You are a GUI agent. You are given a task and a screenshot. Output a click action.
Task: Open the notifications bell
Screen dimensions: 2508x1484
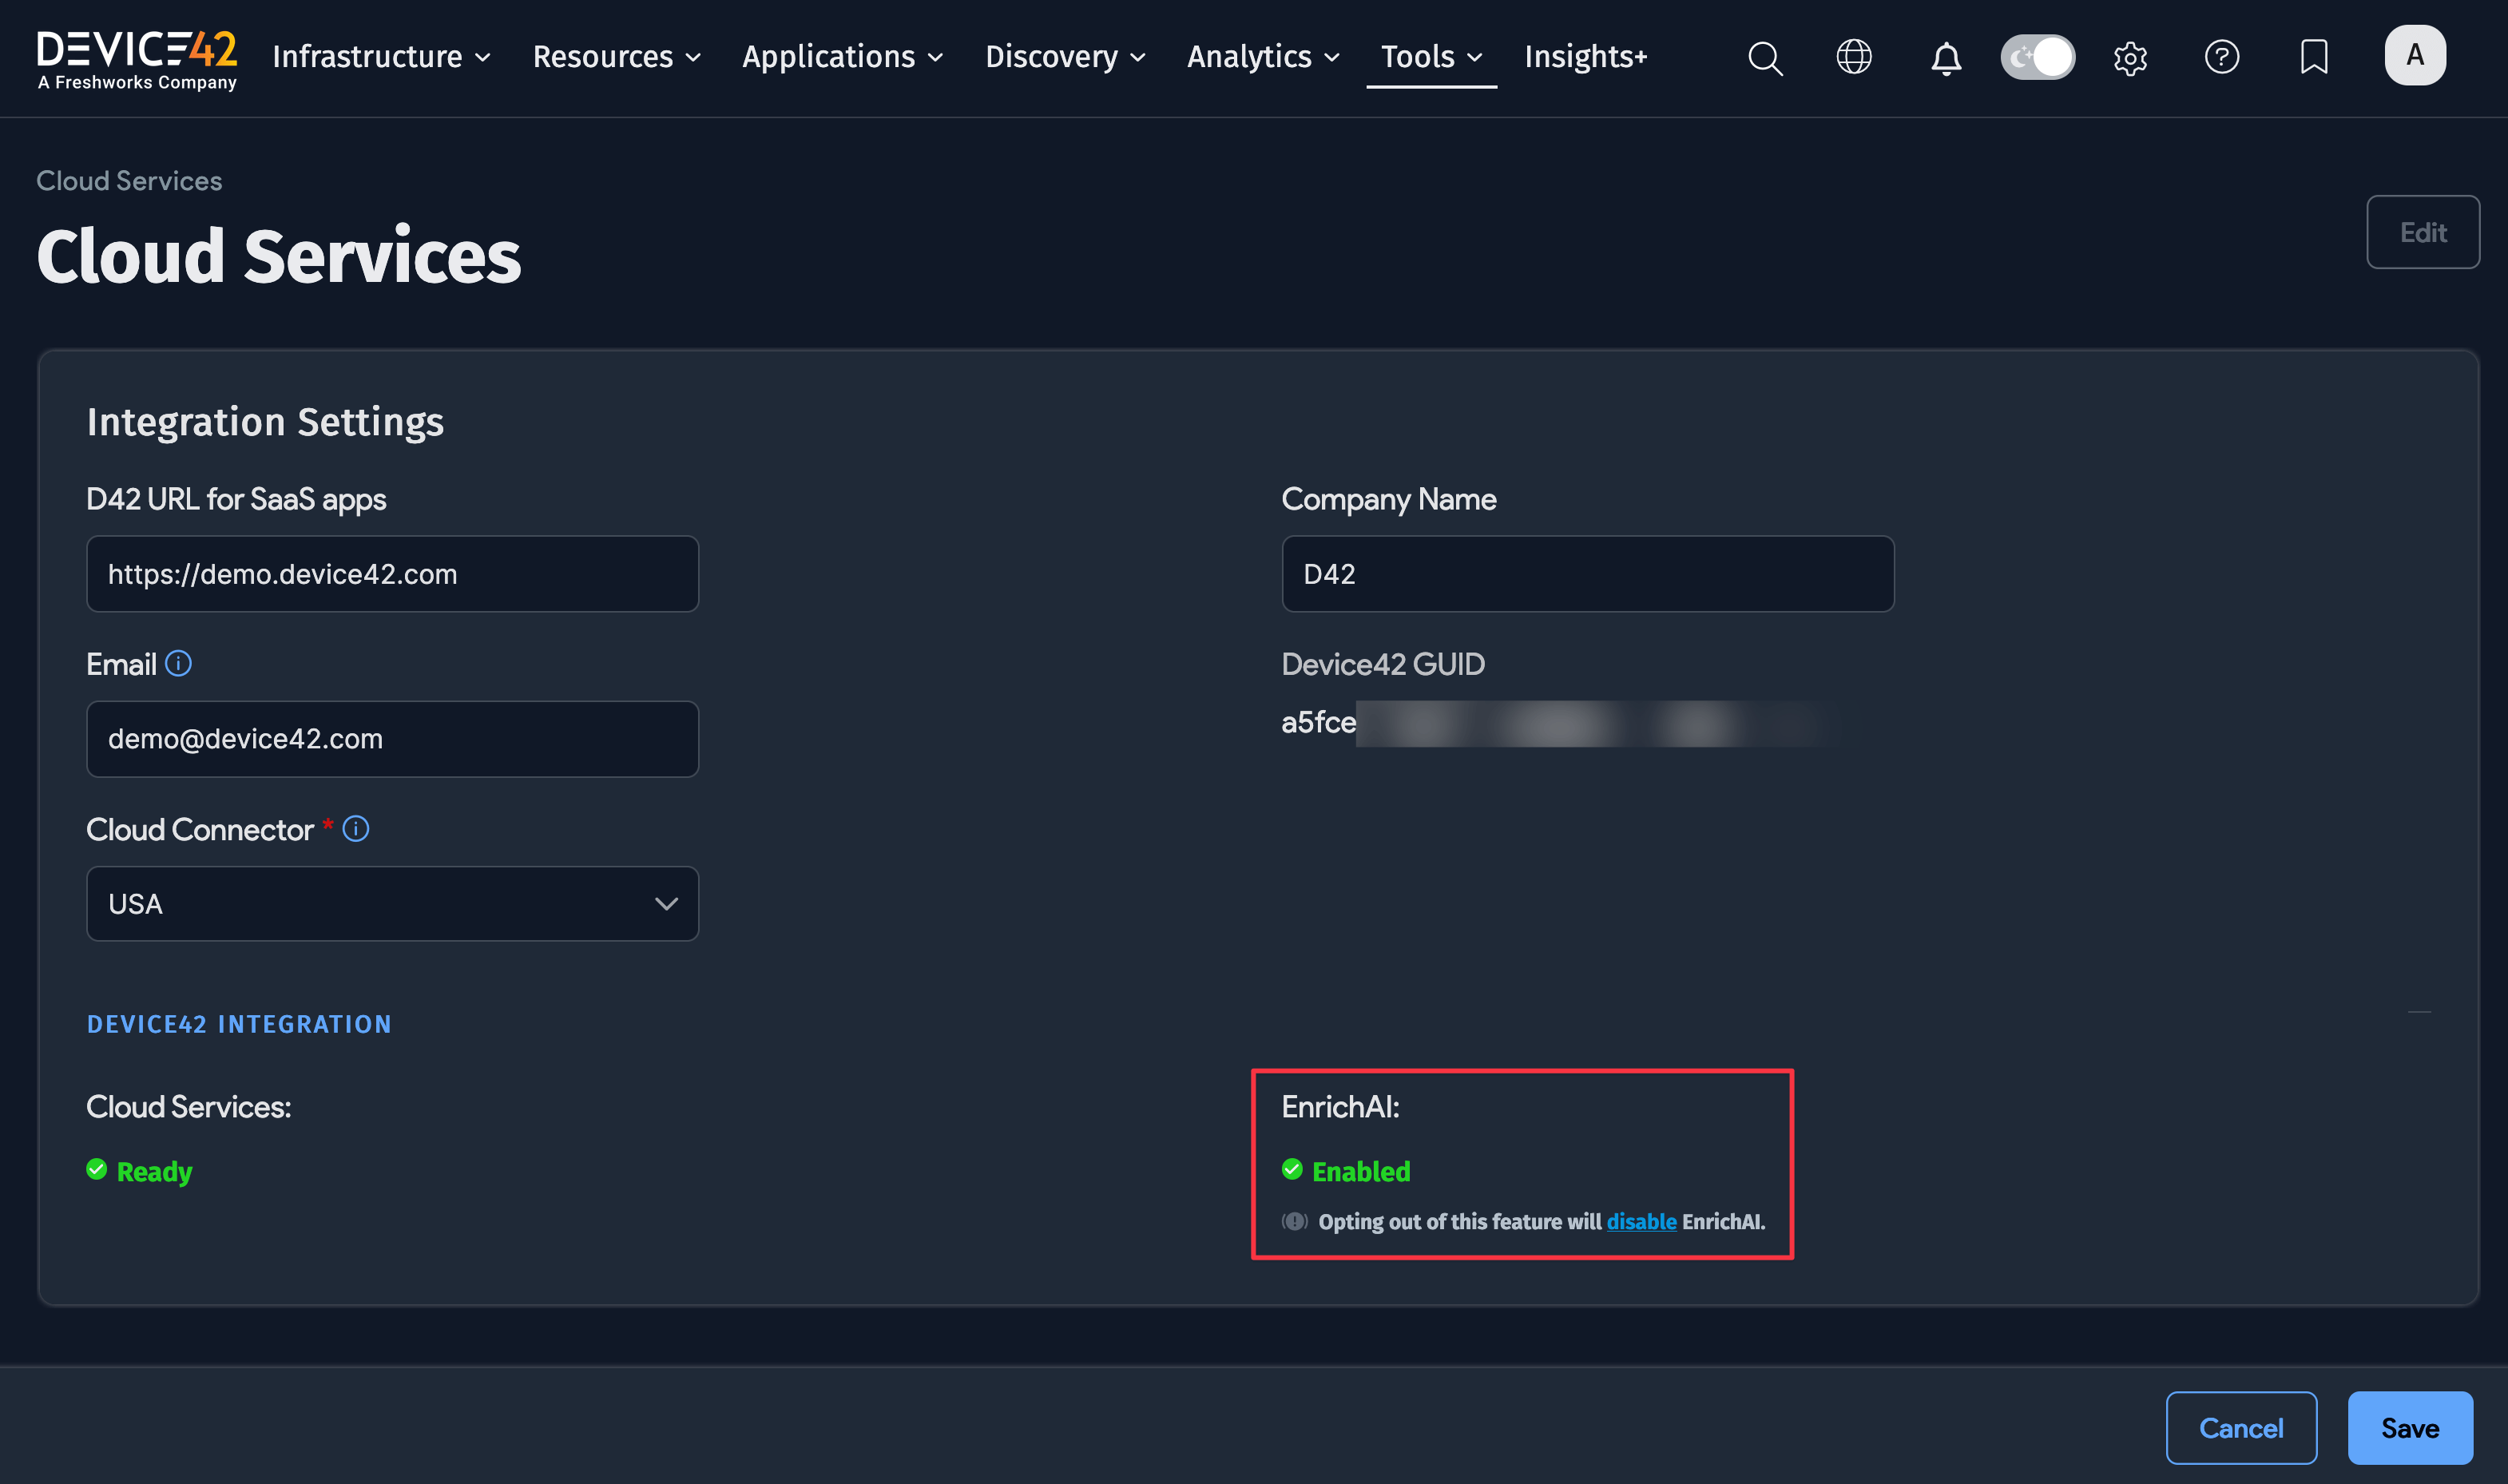point(1945,58)
